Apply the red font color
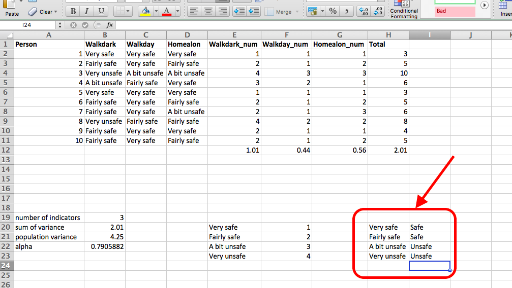 tap(167, 11)
